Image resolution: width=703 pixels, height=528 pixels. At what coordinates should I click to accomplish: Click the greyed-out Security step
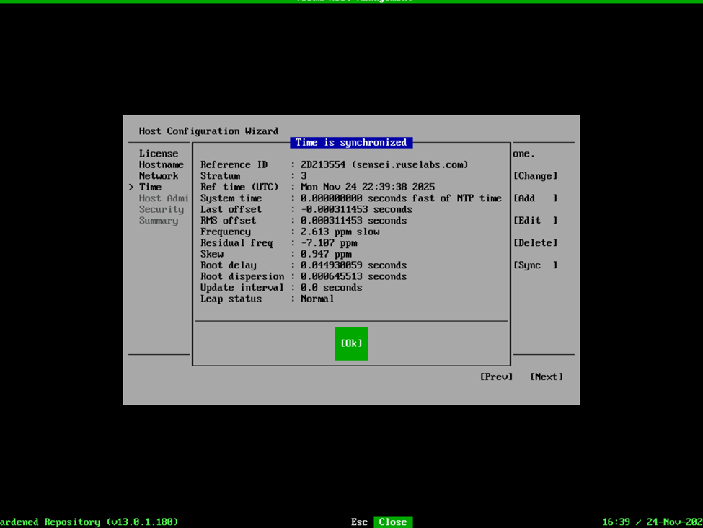pyautogui.click(x=162, y=209)
